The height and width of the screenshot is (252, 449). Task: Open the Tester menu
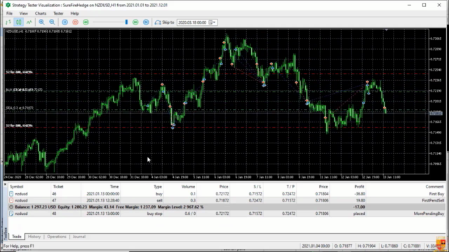click(x=58, y=13)
